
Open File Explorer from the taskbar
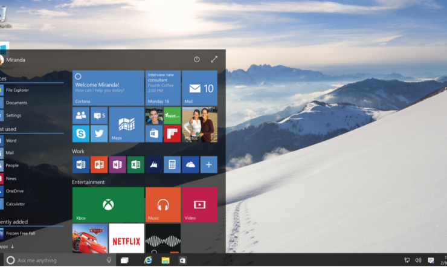pos(166,260)
